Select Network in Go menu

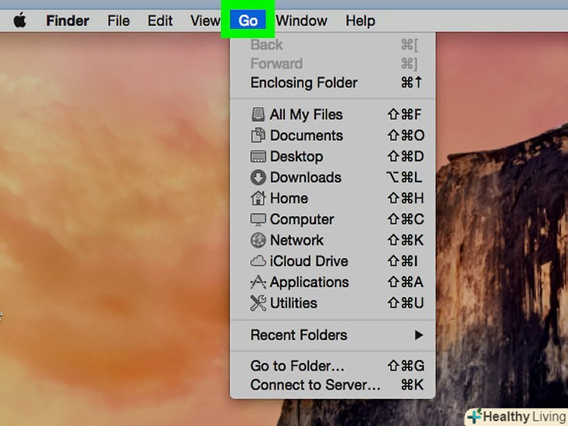pos(332,240)
